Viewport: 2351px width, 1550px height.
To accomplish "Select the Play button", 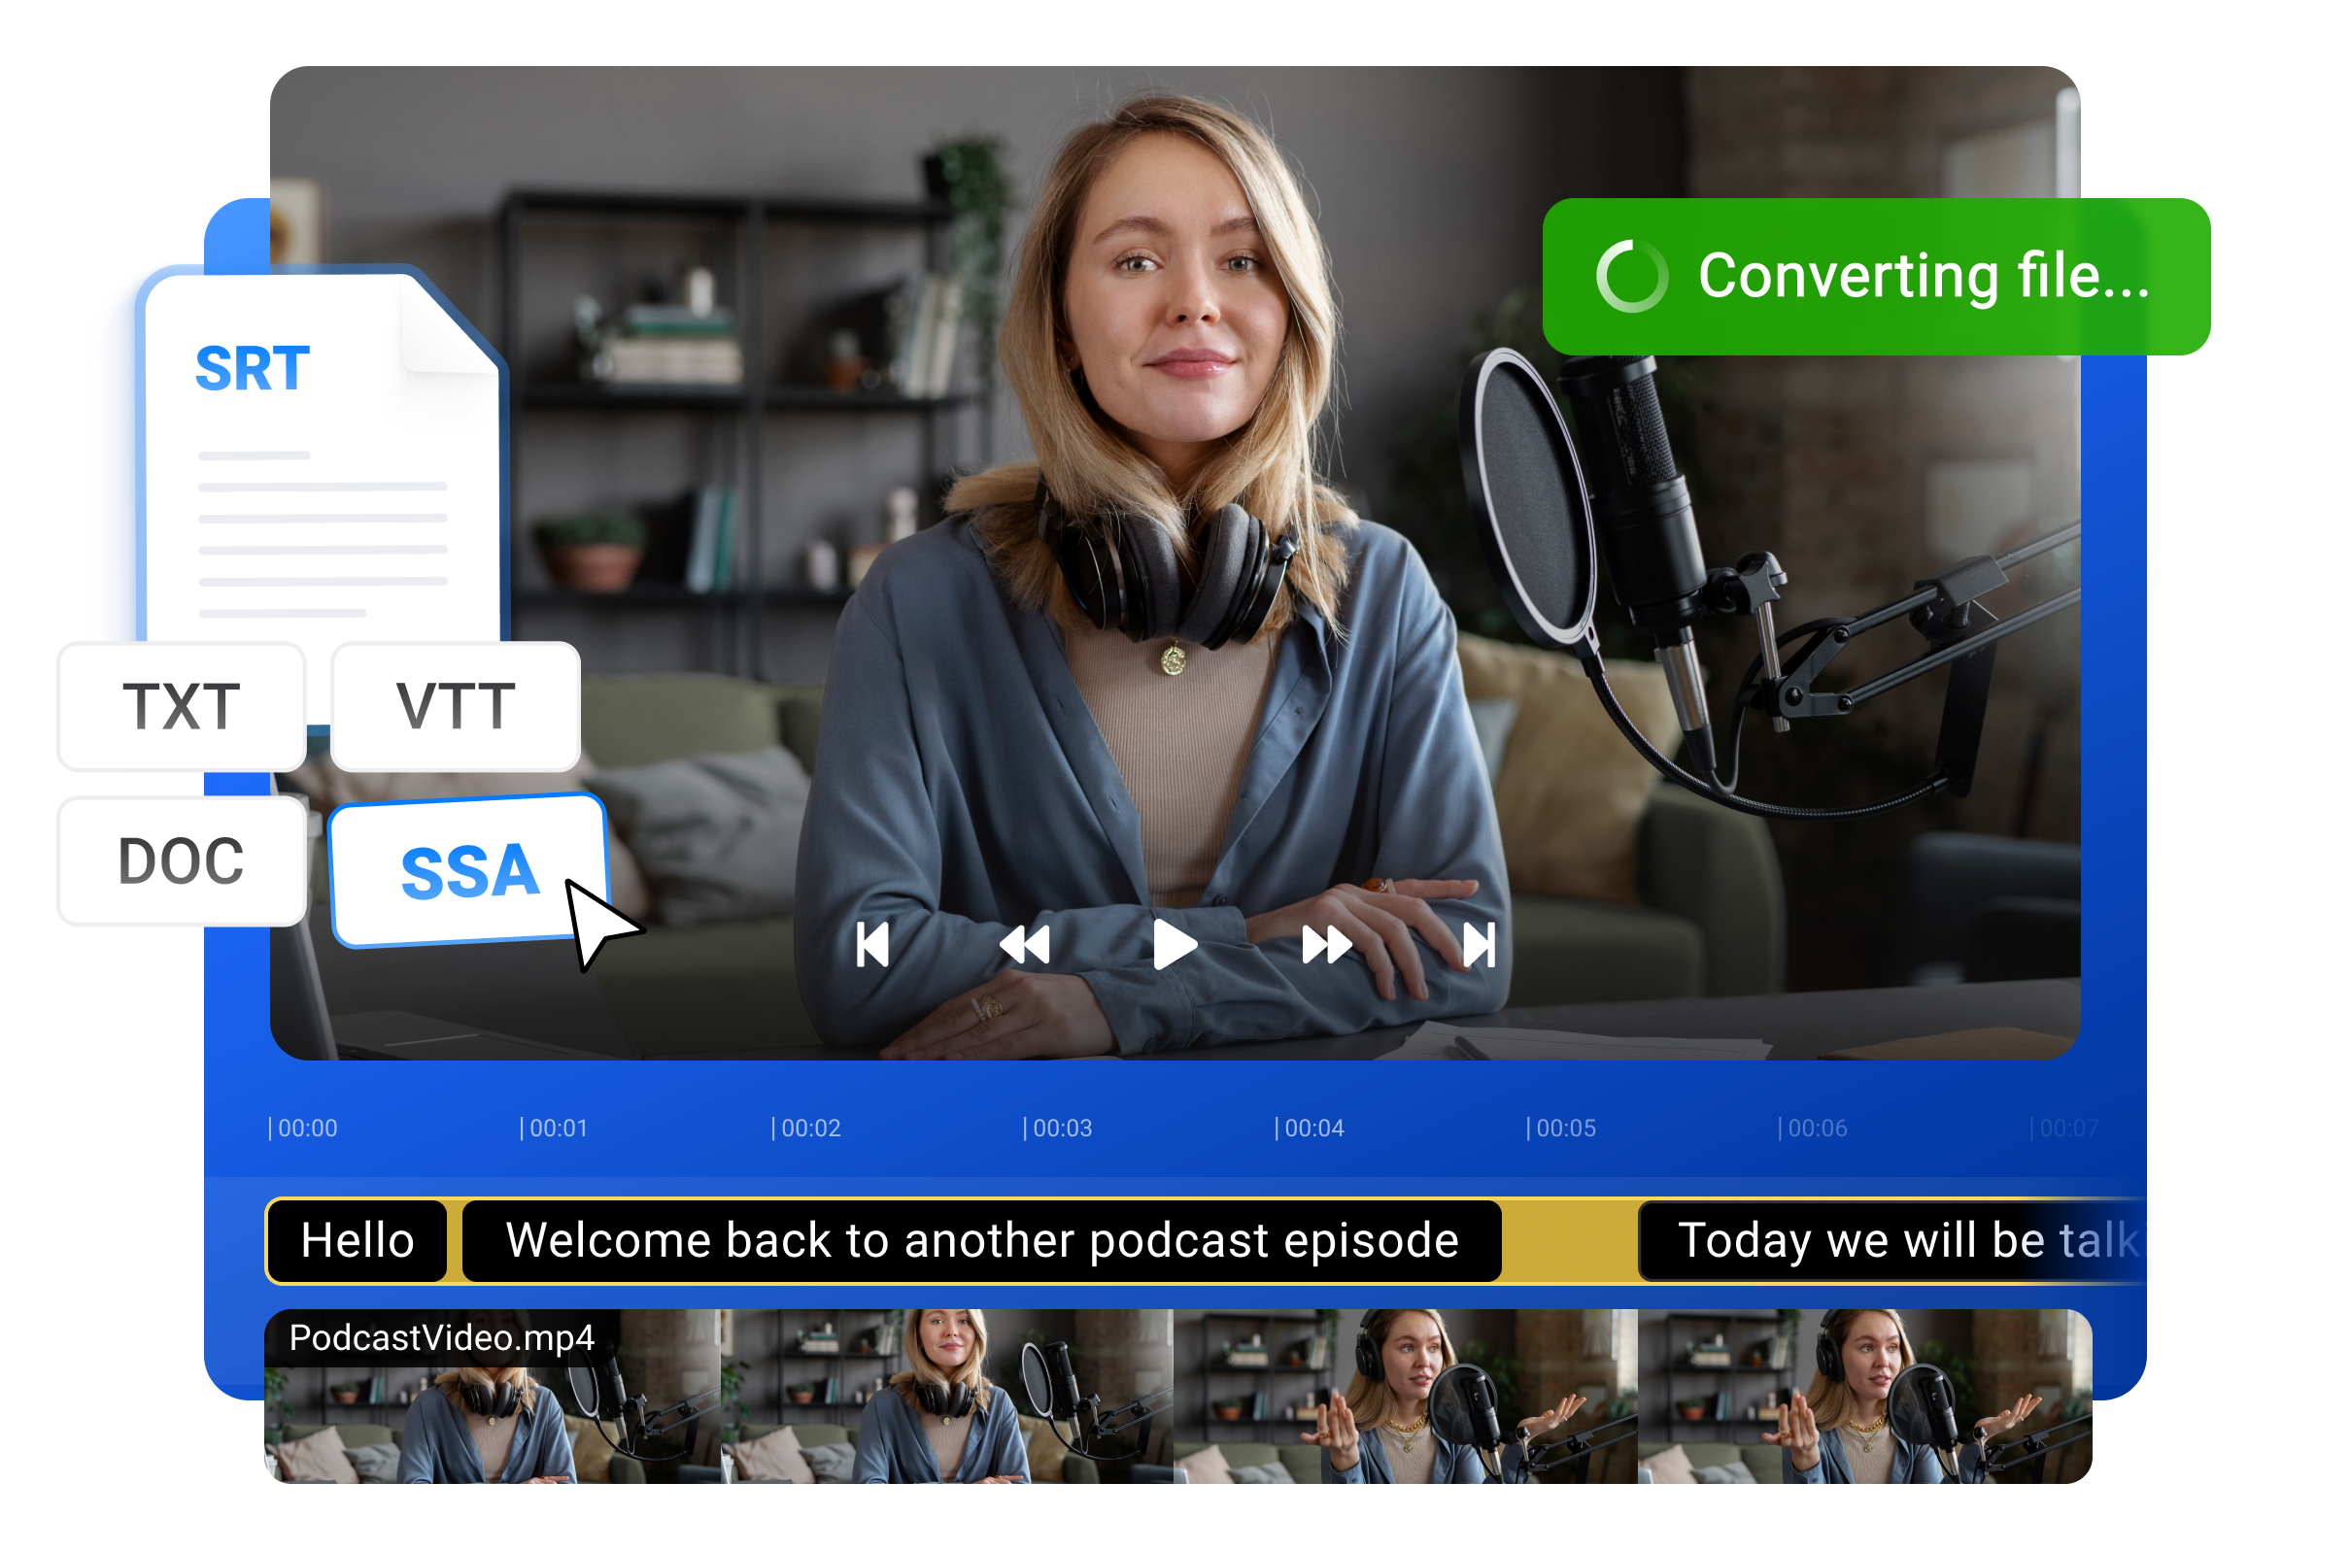I will tap(1175, 944).
